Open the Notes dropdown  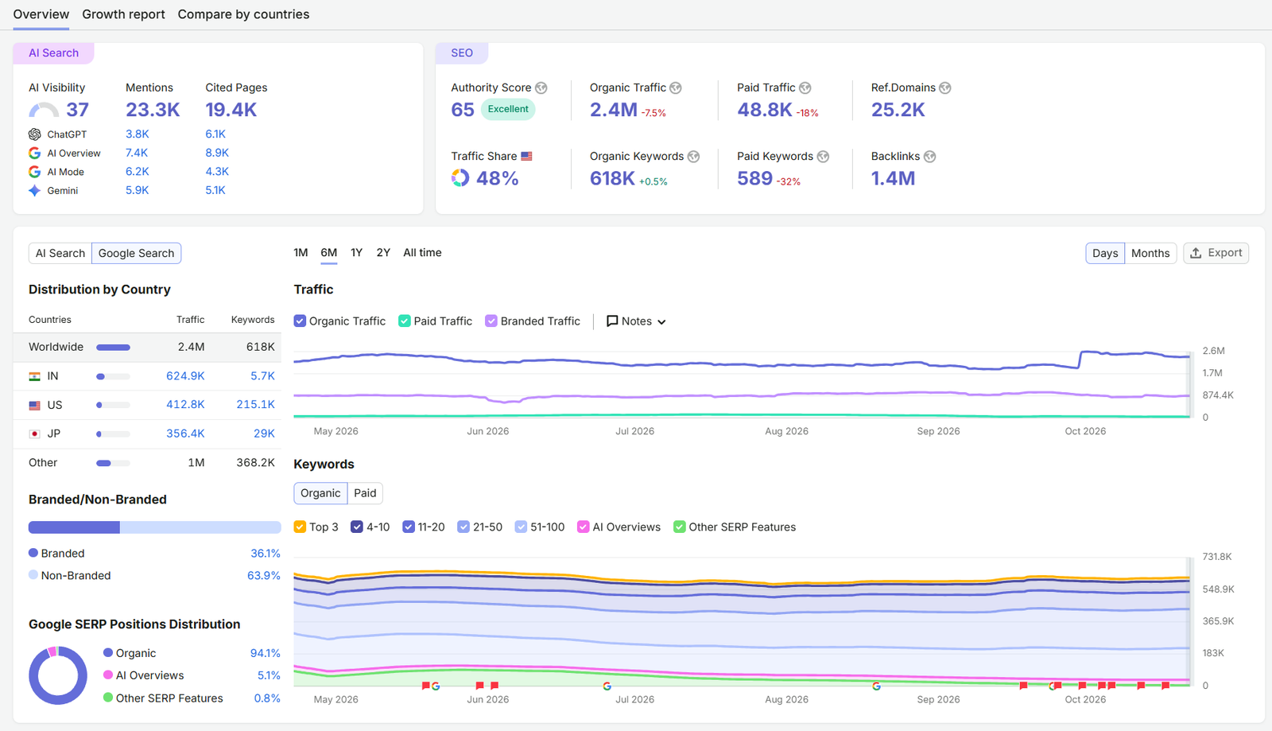tap(636, 321)
